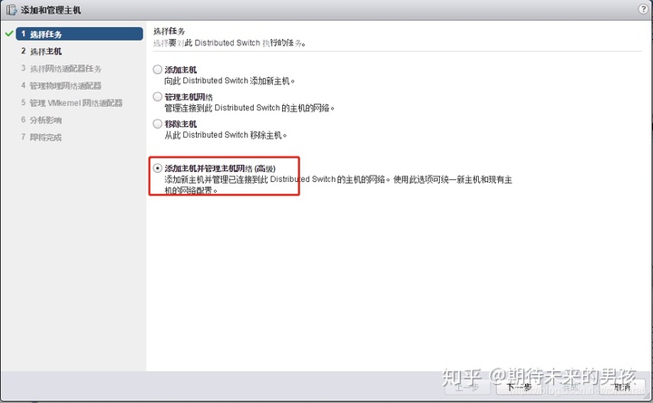This screenshot has height=403, width=653.
Task: Click the 下一步 next button
Action: click(x=520, y=387)
